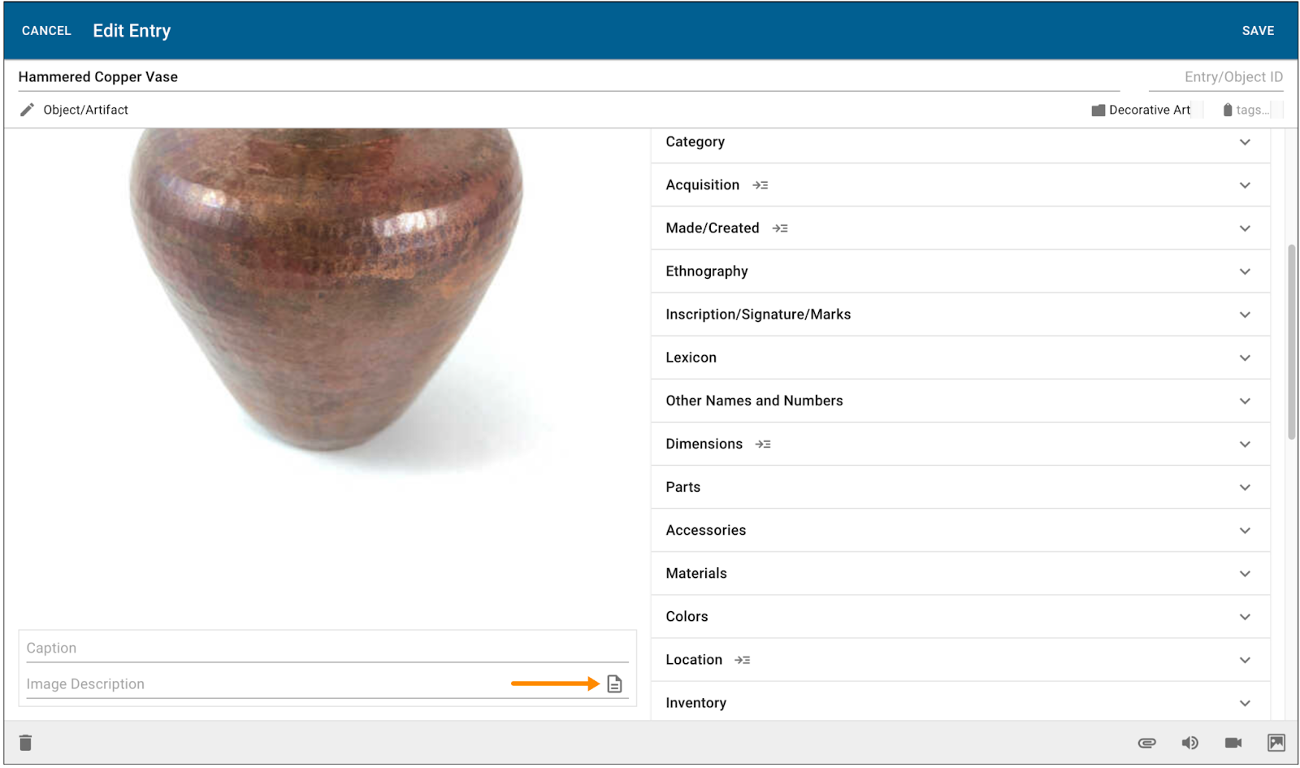Click the Location field-jump icon
The width and height of the screenshot is (1300, 768).
click(742, 660)
